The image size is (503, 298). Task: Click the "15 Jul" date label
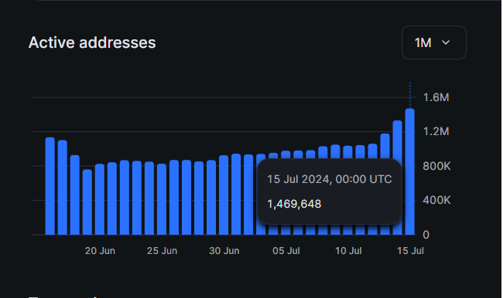(x=410, y=251)
